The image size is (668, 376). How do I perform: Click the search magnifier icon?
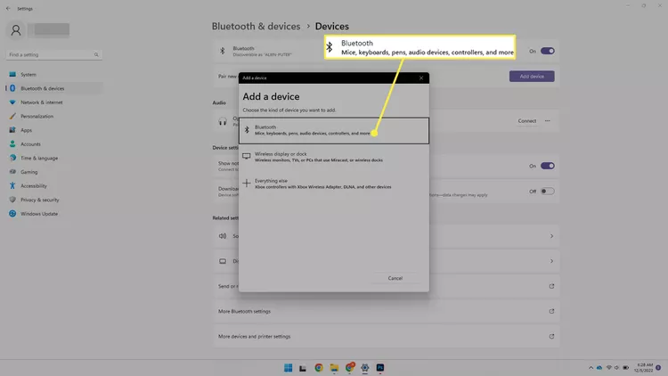point(96,54)
